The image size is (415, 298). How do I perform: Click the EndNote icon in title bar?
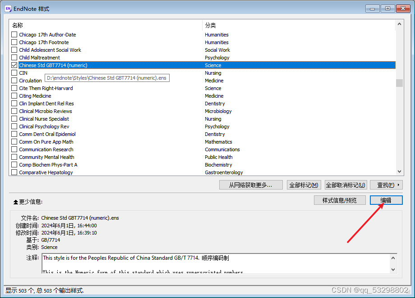pyautogui.click(x=8, y=9)
